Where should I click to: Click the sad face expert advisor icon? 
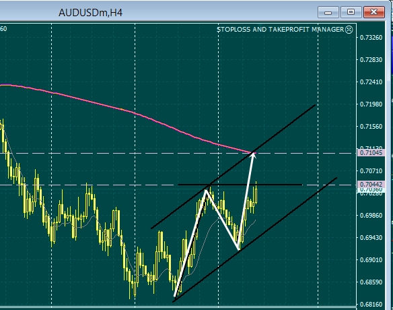click(x=349, y=30)
